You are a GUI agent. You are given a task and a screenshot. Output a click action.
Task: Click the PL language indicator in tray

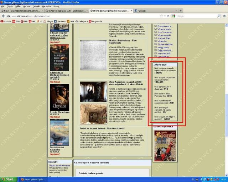(x=193, y=180)
